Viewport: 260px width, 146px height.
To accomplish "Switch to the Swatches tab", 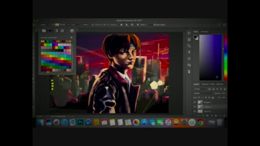I will (x=204, y=31).
